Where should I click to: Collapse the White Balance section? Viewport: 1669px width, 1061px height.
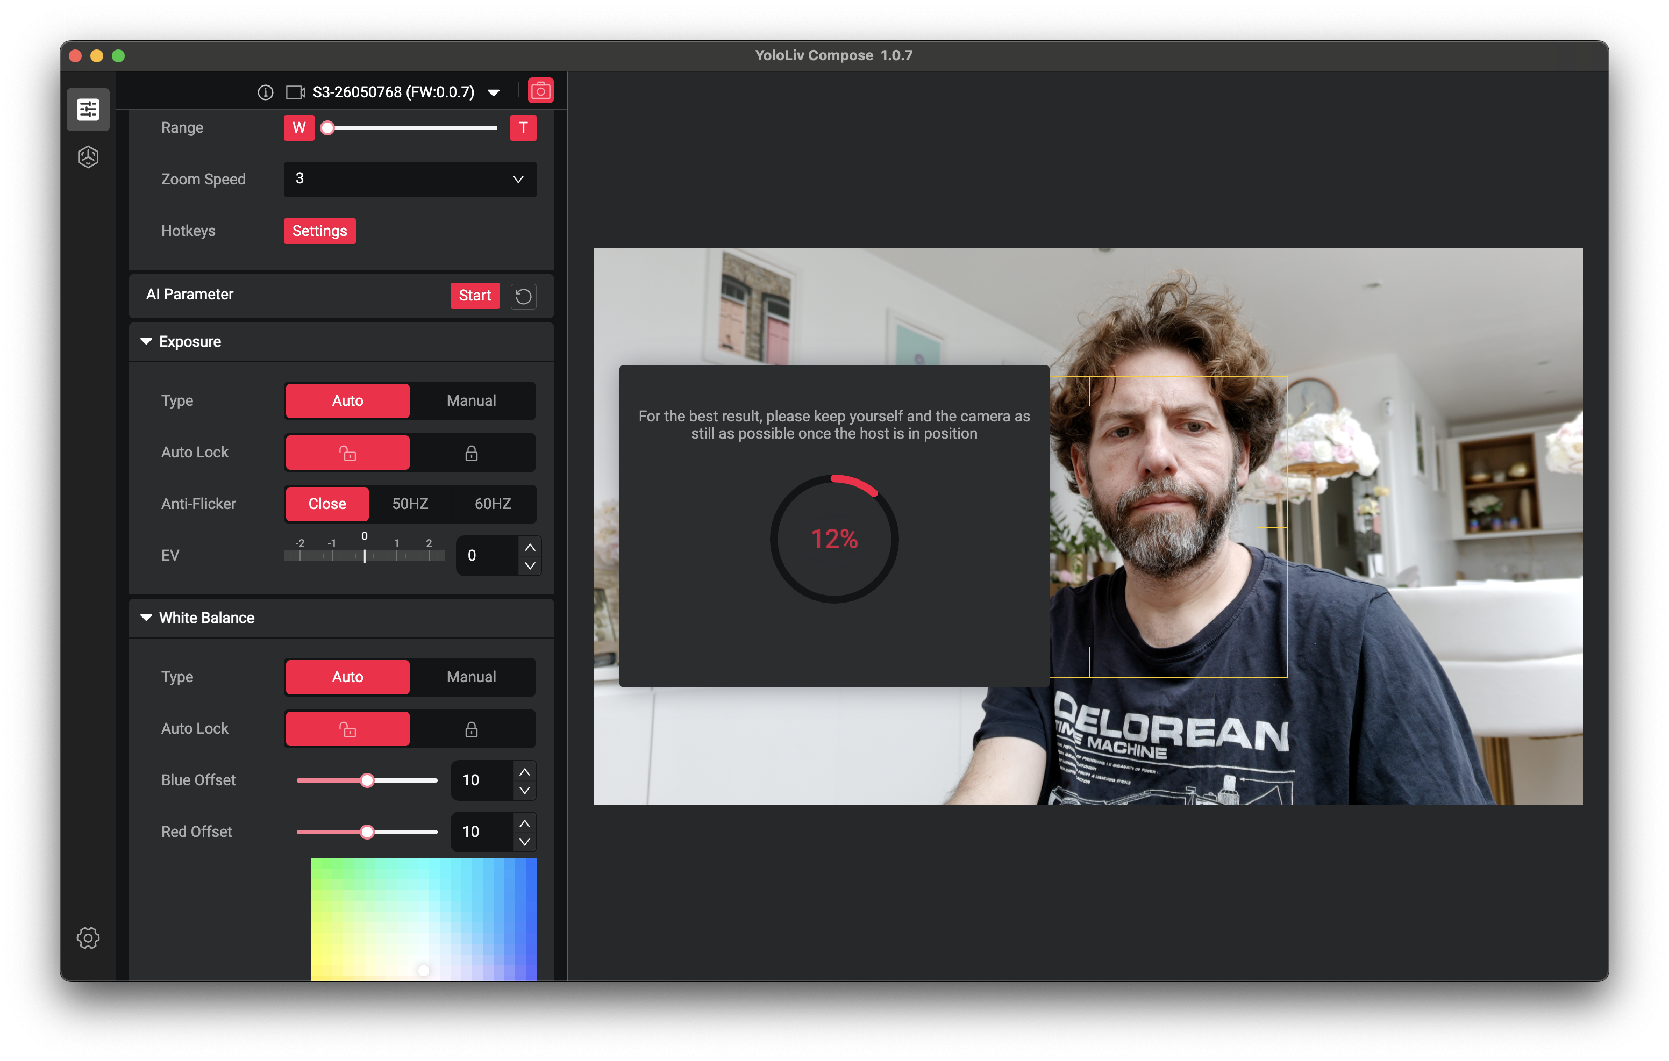(146, 618)
